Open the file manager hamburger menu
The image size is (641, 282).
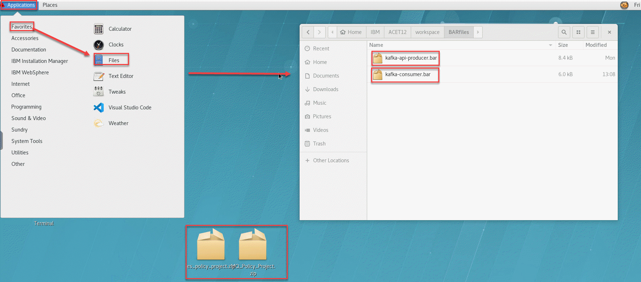point(592,32)
